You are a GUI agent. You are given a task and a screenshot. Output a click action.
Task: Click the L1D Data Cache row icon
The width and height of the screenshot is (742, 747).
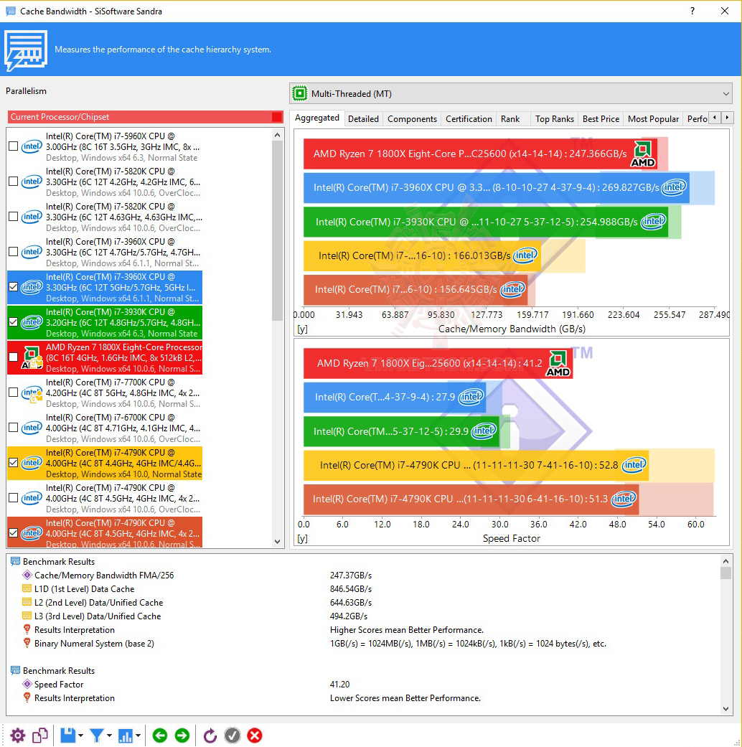[x=27, y=589]
